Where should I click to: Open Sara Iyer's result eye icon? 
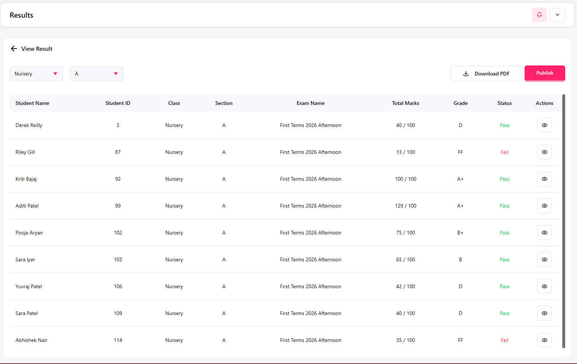point(544,259)
